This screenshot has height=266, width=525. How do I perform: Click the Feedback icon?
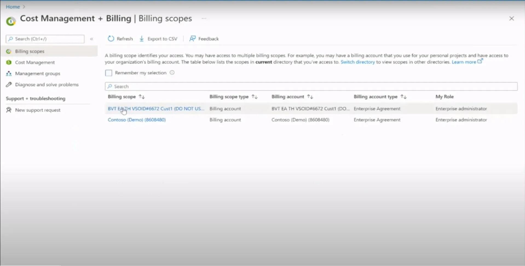point(192,39)
